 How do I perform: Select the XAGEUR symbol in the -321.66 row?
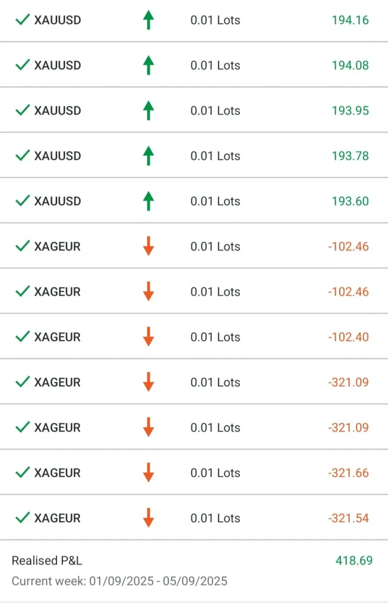click(x=57, y=473)
